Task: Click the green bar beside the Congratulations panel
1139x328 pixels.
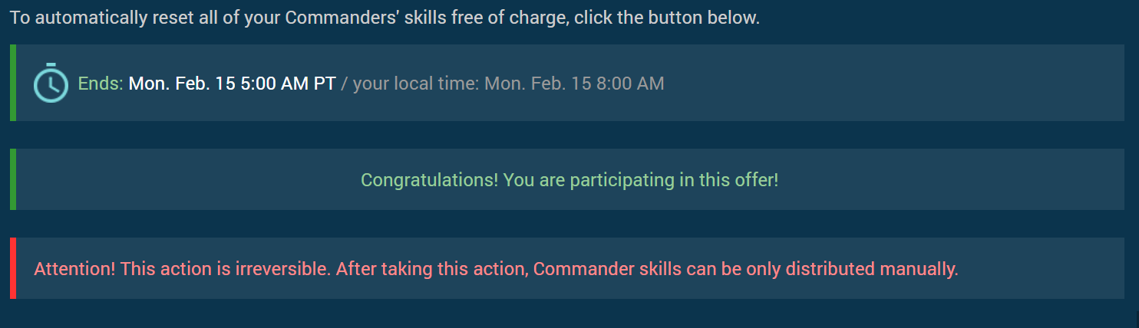Action: pos(12,179)
